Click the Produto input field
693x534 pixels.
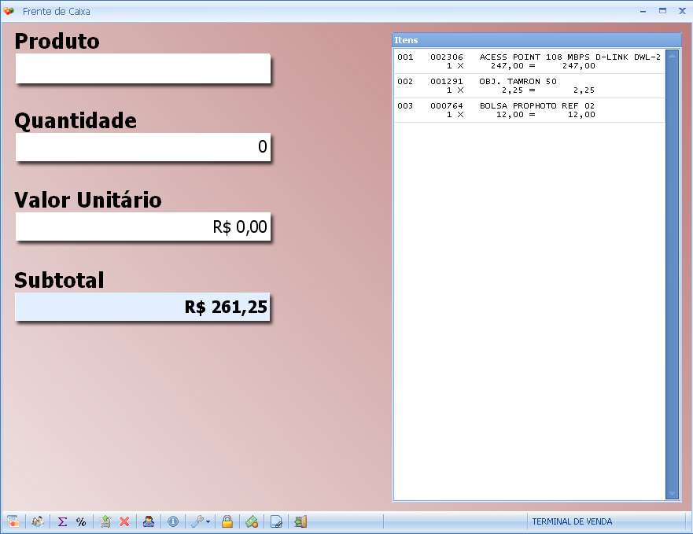coord(142,68)
